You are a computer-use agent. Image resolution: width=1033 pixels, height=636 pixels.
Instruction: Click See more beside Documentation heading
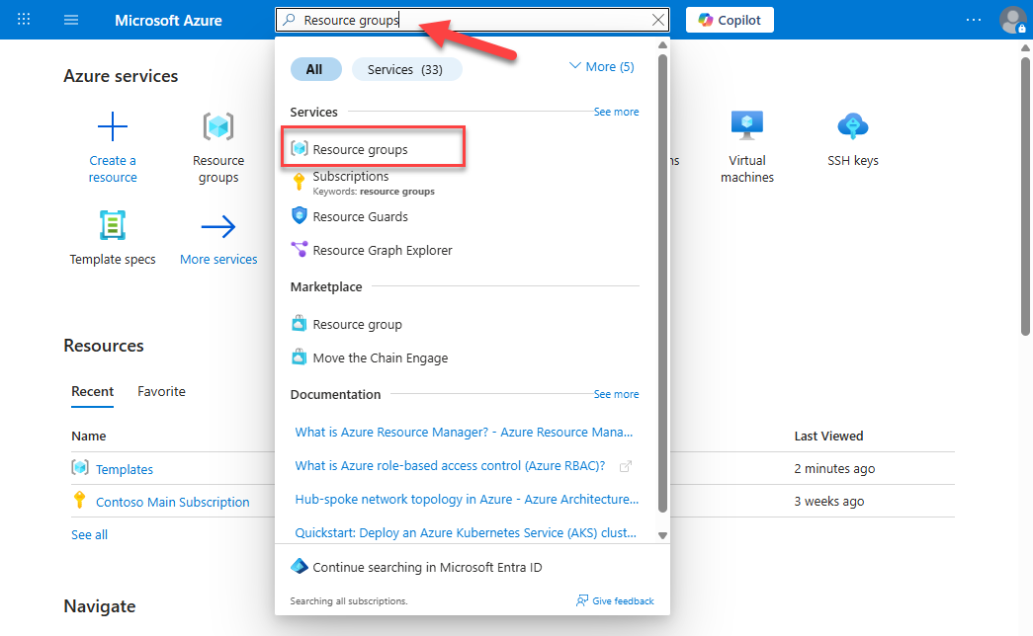click(x=616, y=394)
